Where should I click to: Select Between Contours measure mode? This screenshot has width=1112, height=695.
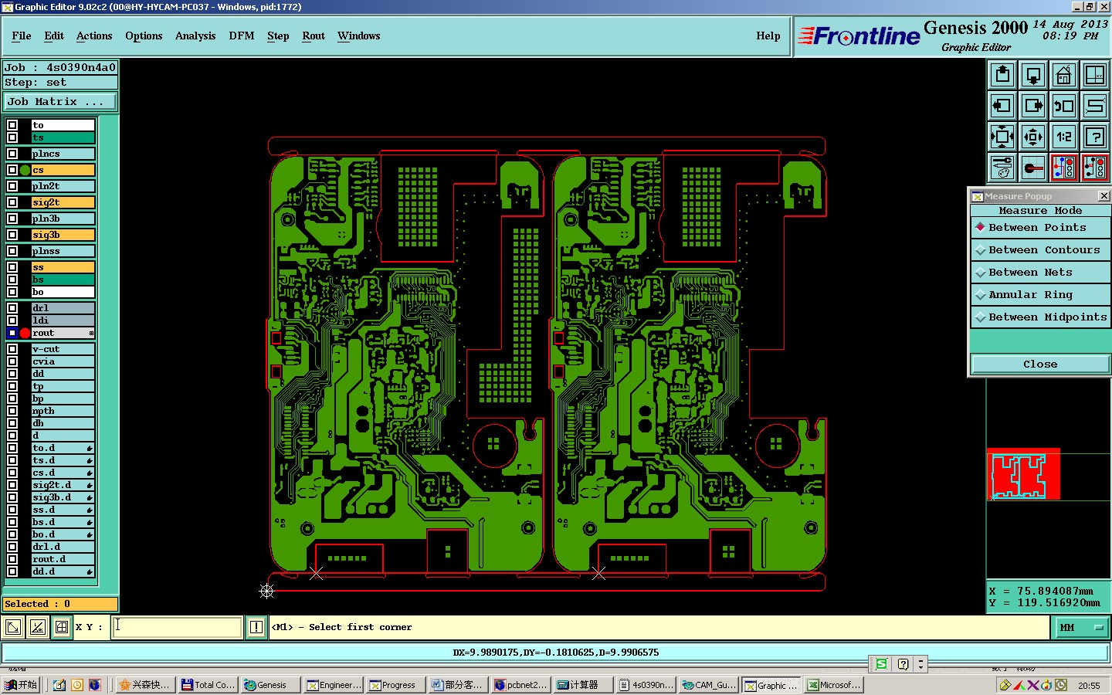(x=1040, y=250)
